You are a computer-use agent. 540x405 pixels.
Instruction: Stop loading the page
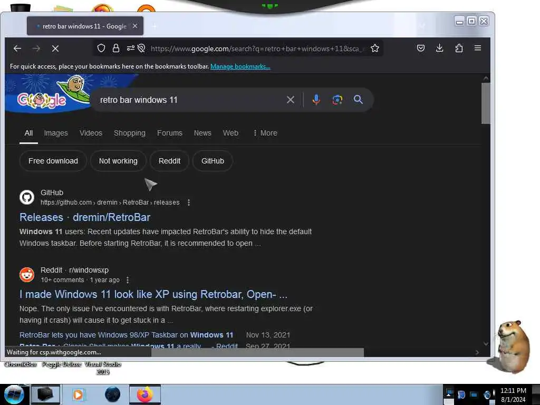55,49
